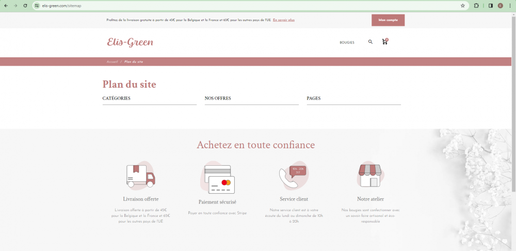Viewport: 516px width, 251px height.
Task: Click the NOS OFFRES column heading
Action: pos(218,98)
